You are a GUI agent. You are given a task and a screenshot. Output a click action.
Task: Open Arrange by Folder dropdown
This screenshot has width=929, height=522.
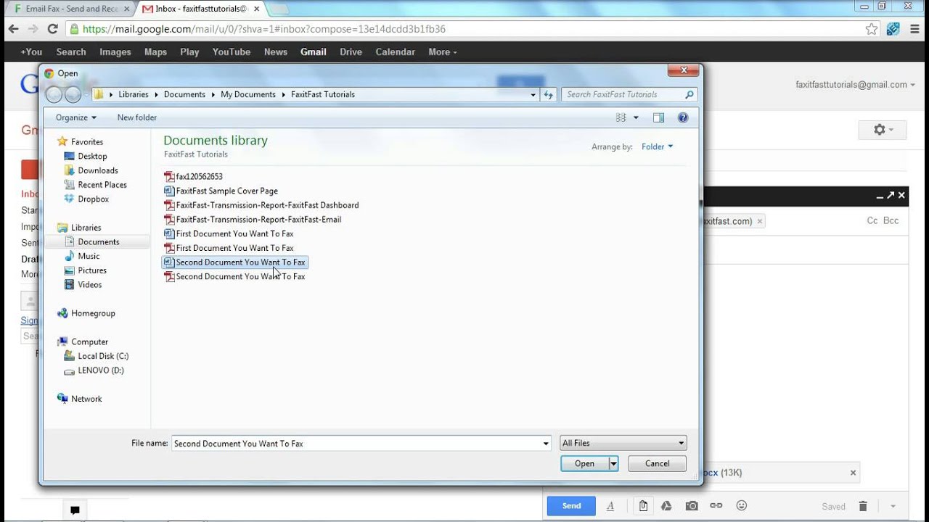[x=657, y=146]
